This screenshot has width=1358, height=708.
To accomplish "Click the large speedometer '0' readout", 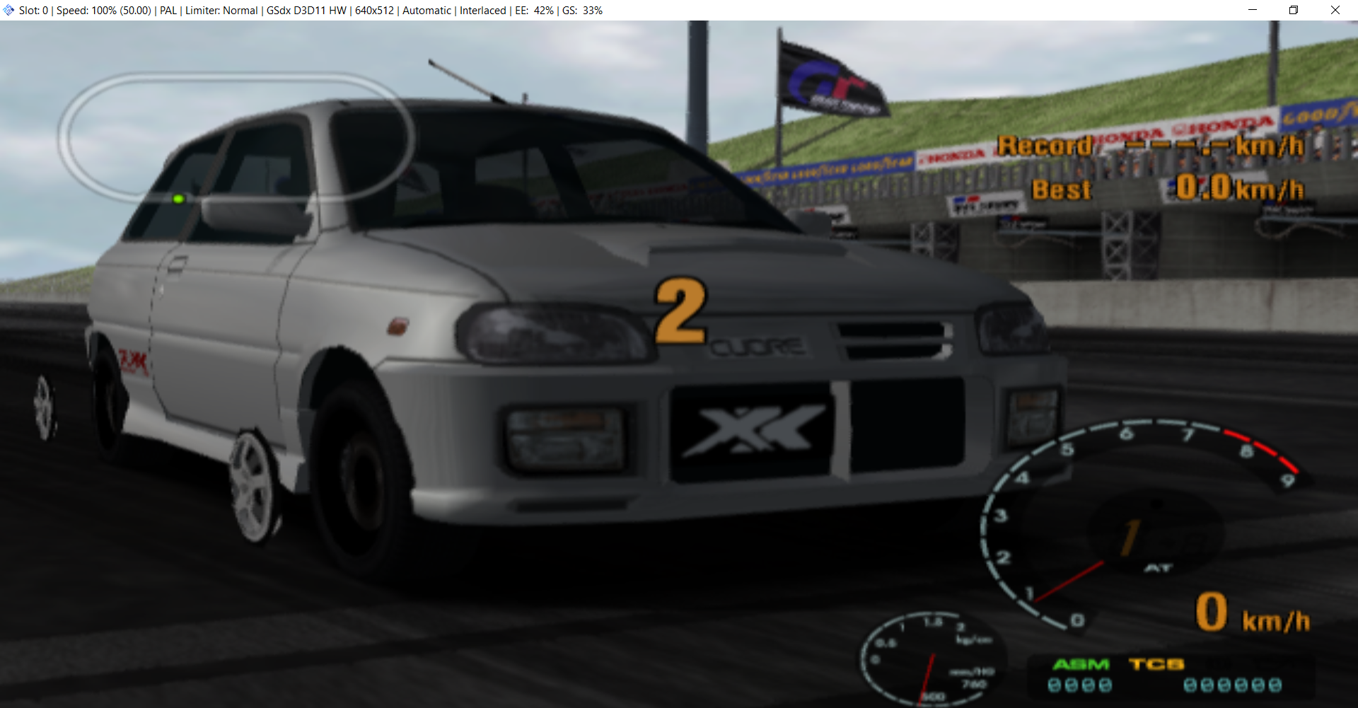I will tap(1211, 612).
